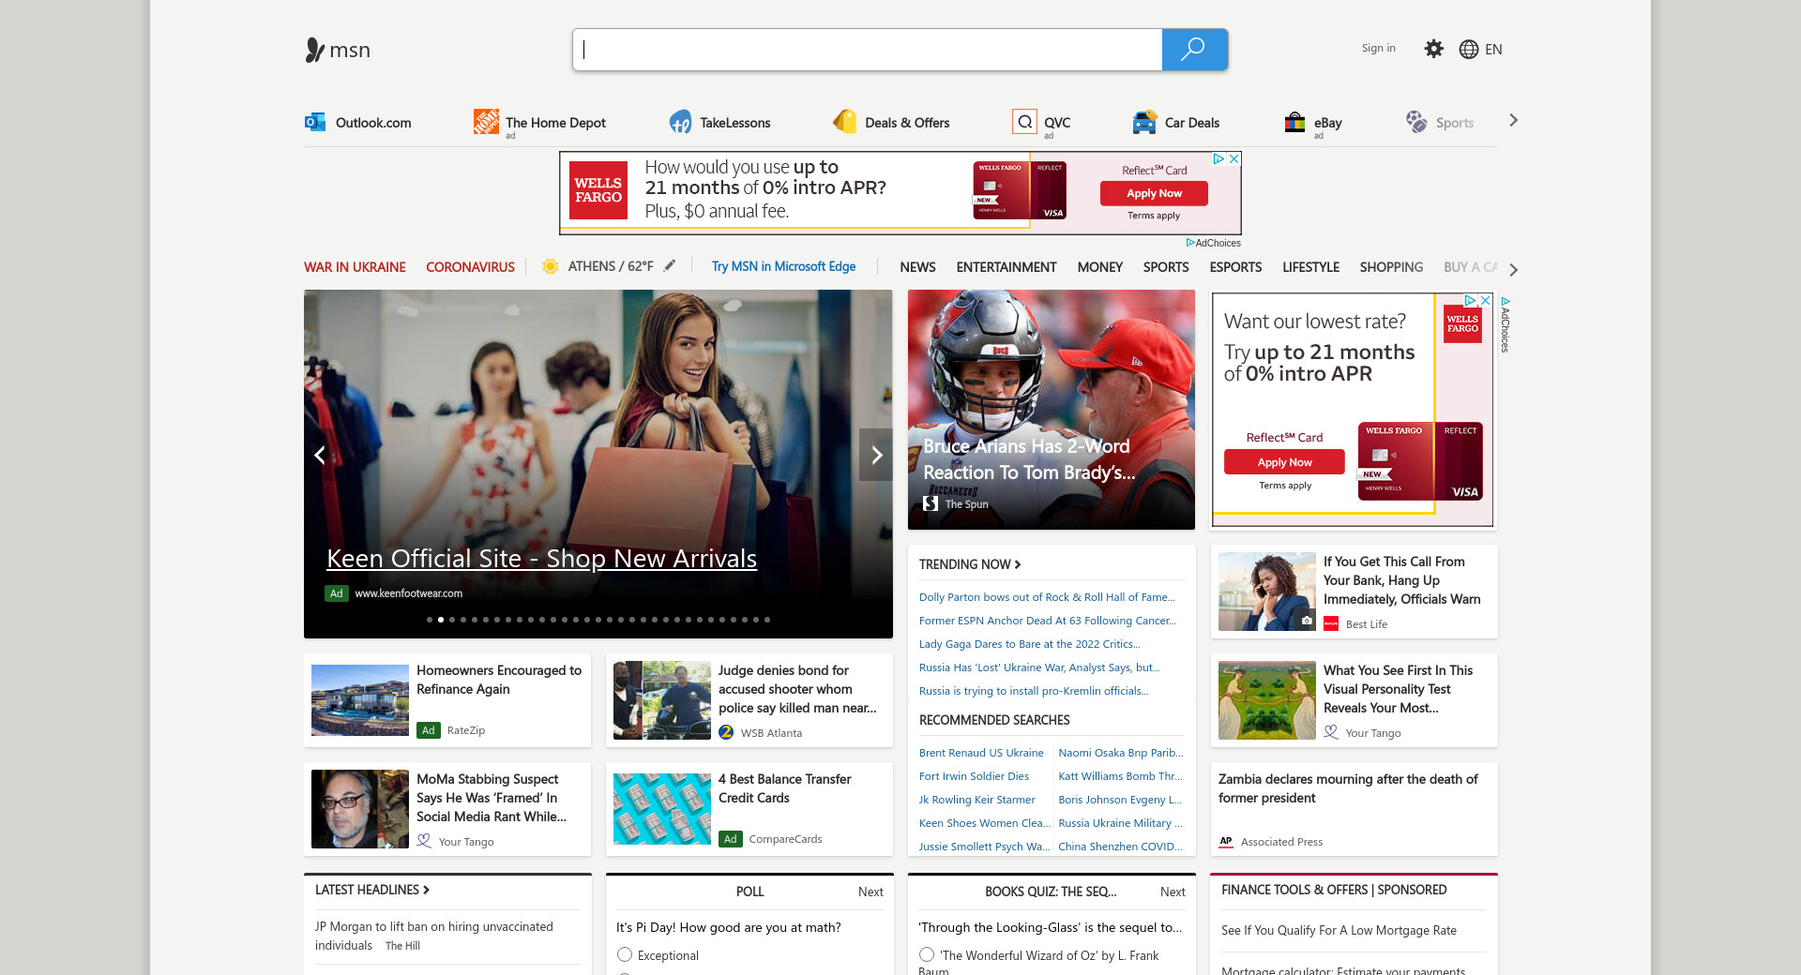Open 'Try MSN in Microsoft Edge' link
The height and width of the screenshot is (975, 1801).
(x=783, y=266)
